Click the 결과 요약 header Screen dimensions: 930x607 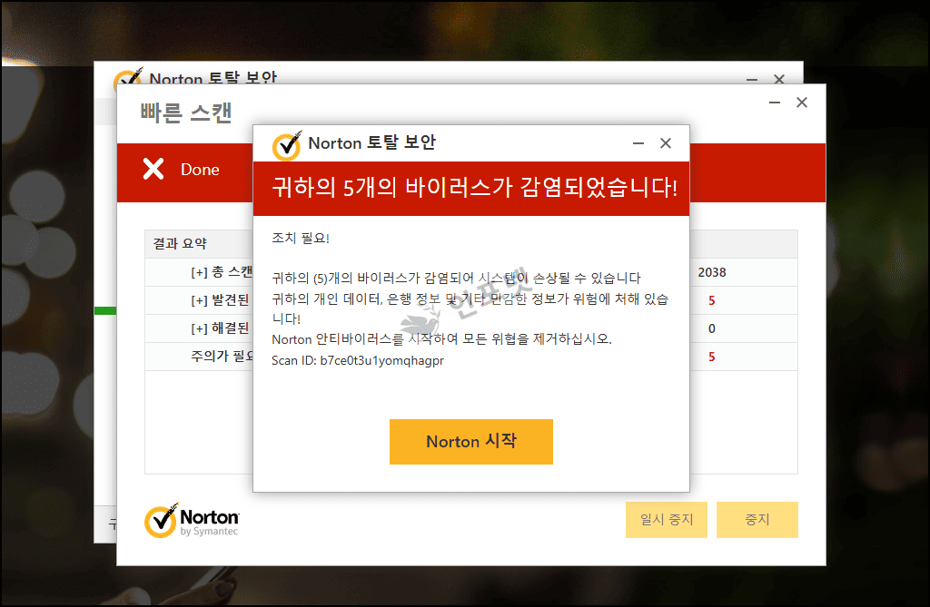180,244
